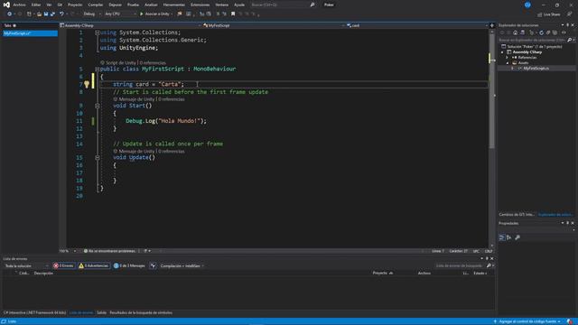Click the editor vertical scrollbar thumb
The height and width of the screenshot is (325, 578).
[x=491, y=91]
